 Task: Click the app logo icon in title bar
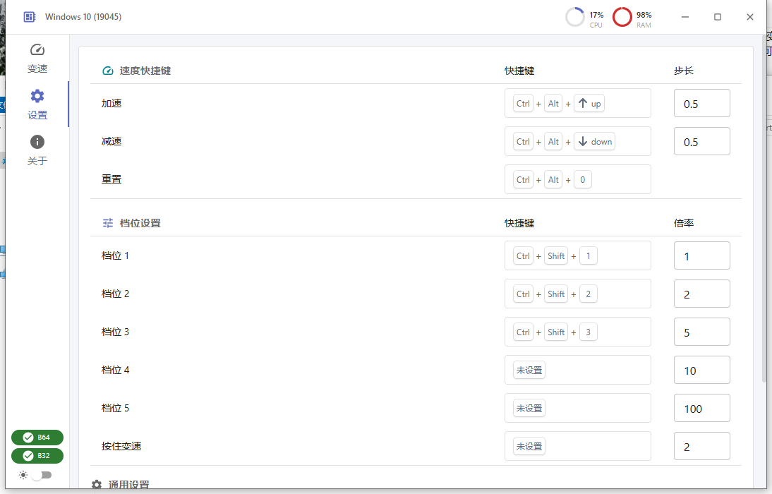pos(30,17)
